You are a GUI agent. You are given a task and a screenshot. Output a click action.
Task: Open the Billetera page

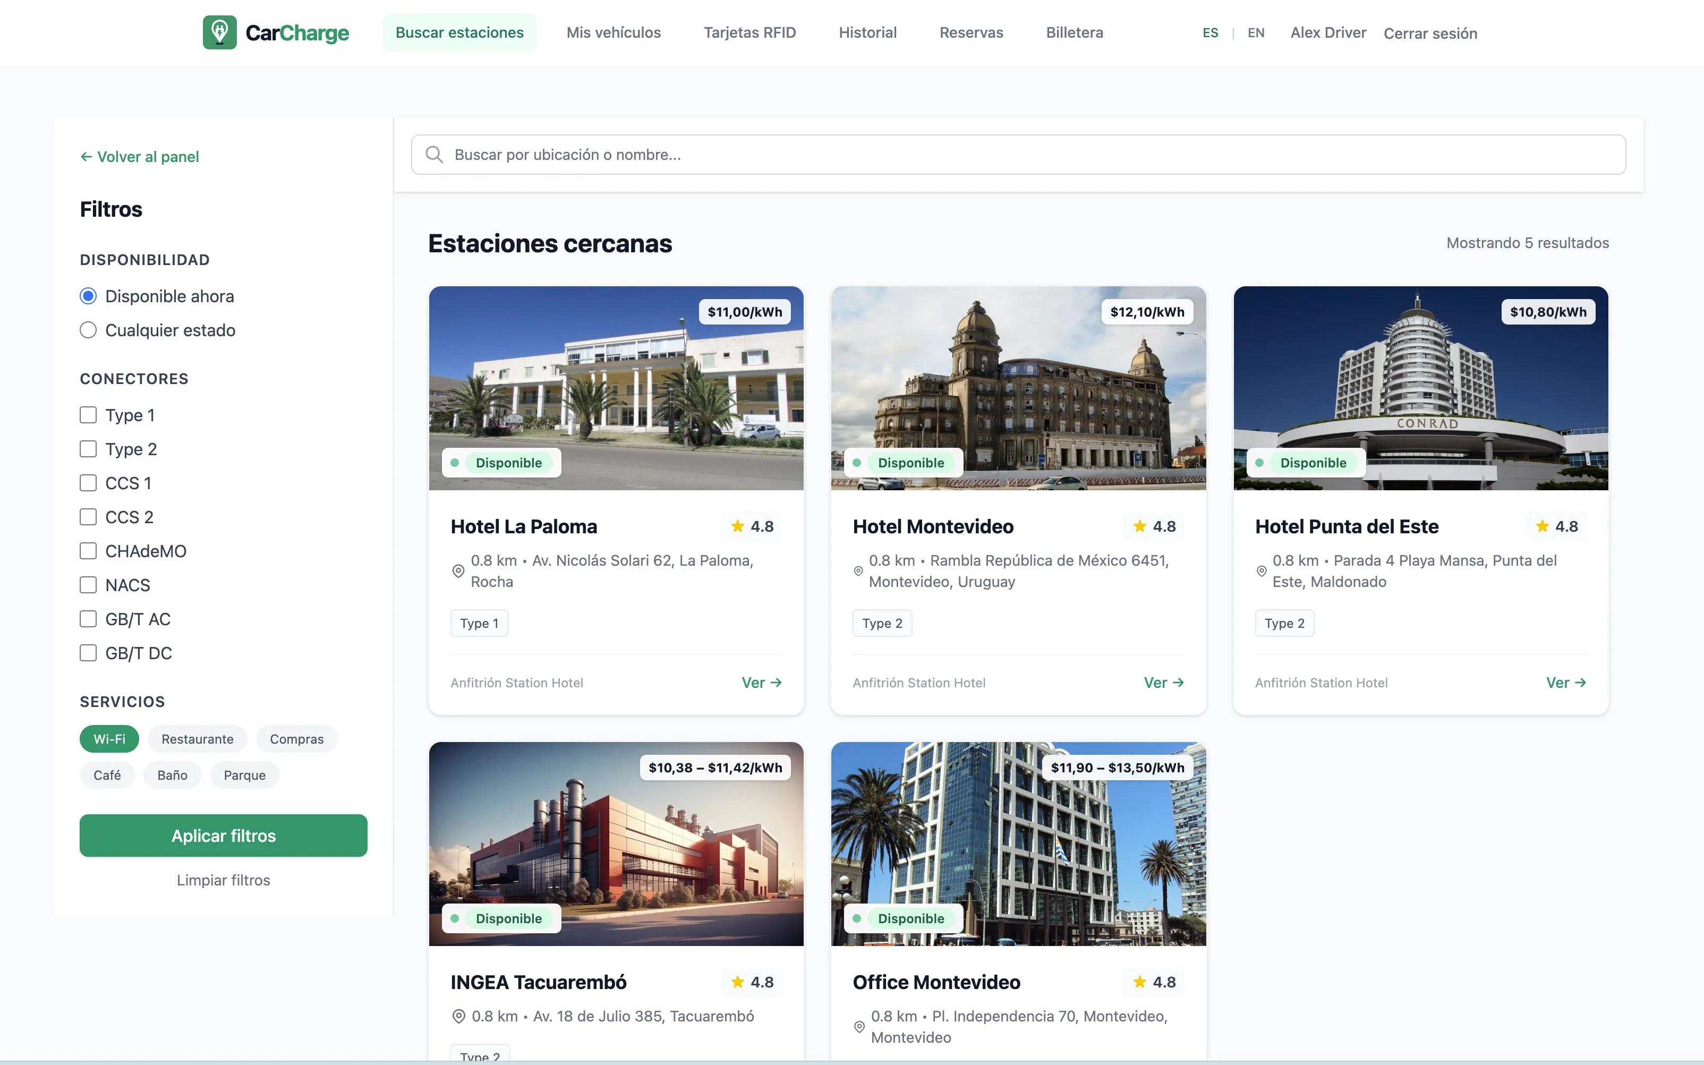(1075, 32)
